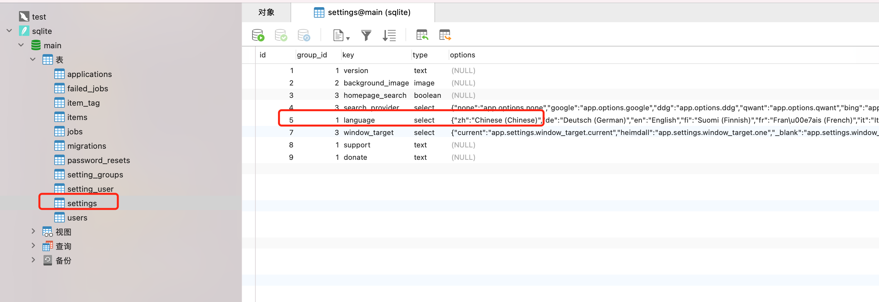Click the jobs table icon
The image size is (879, 302).
coord(60,131)
